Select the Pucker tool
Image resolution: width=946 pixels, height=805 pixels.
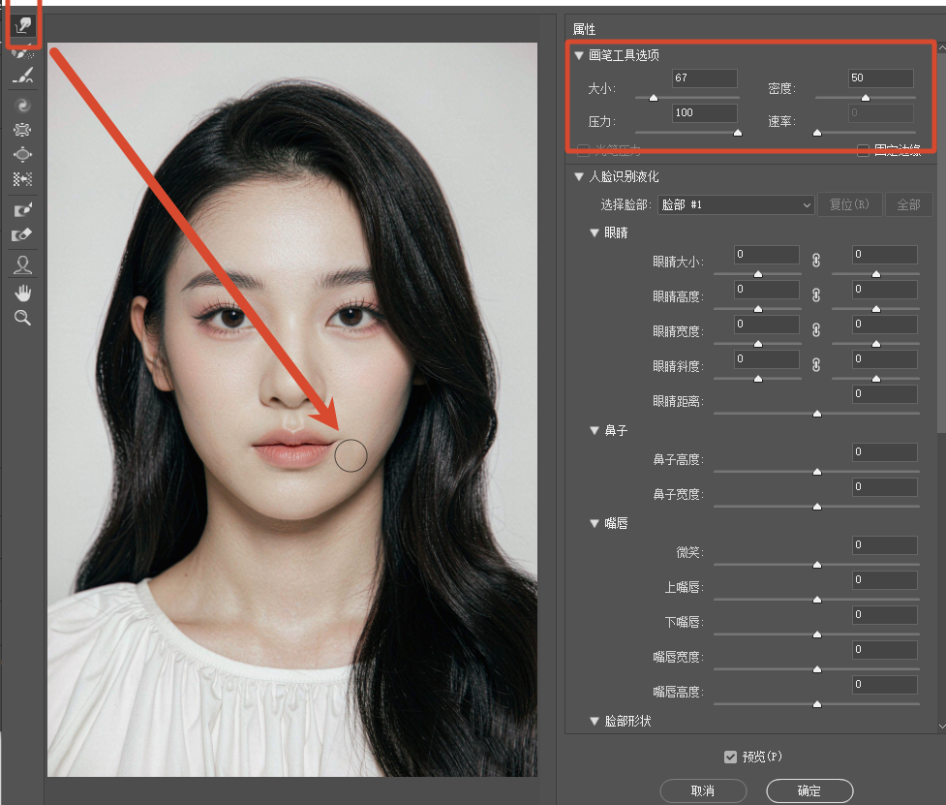click(23, 130)
